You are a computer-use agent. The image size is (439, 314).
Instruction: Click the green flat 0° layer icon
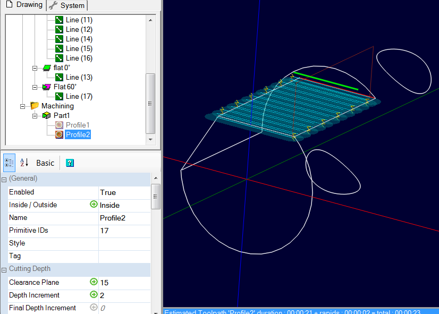coord(47,68)
